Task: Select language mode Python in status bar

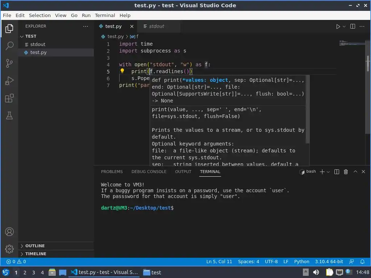Action: (302, 262)
